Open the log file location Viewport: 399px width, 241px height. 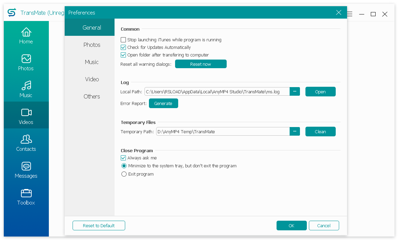(320, 92)
